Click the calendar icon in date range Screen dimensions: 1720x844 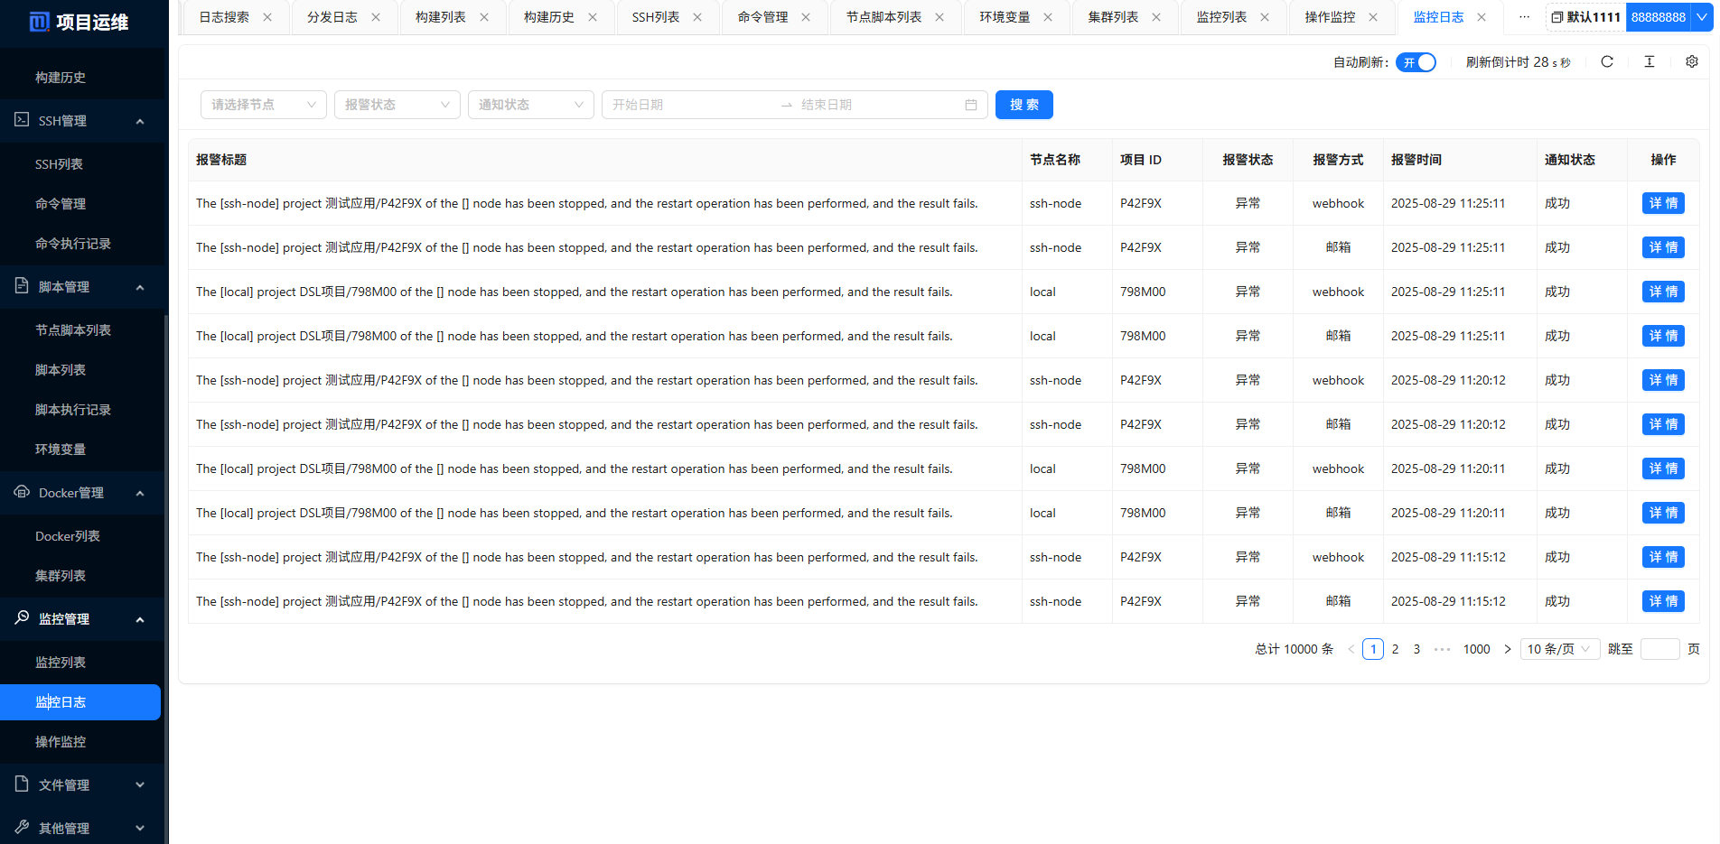click(x=971, y=105)
